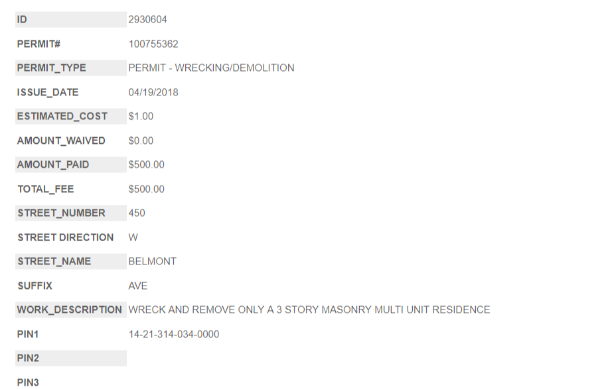The height and width of the screenshot is (389, 606).
Task: Click the street number value 450
Action: pyautogui.click(x=137, y=213)
